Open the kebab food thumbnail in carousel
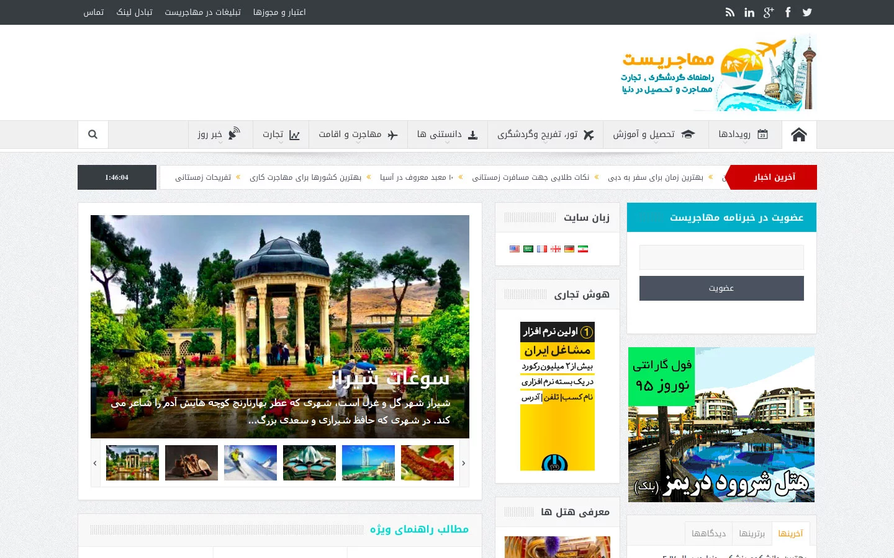This screenshot has width=894, height=558. point(427,463)
